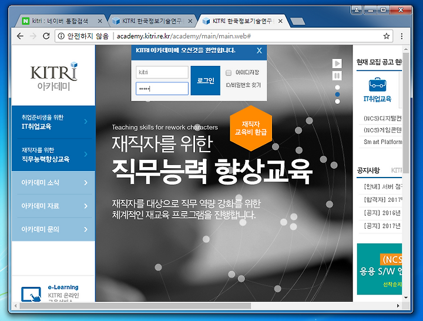Click the scroll-left arrow of the horizontal scrollbar
Screen dimensions: 423x321
pyautogui.click(x=15, y=306)
